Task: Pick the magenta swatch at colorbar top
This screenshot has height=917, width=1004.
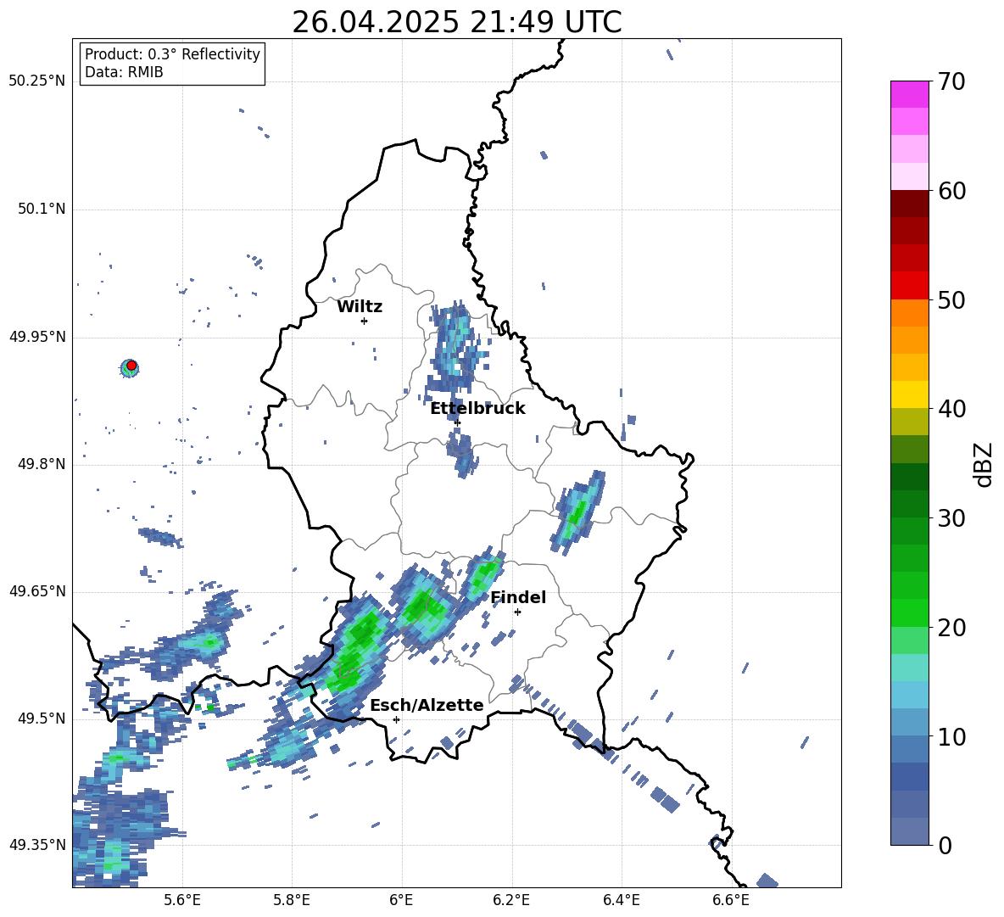Action: tap(909, 94)
